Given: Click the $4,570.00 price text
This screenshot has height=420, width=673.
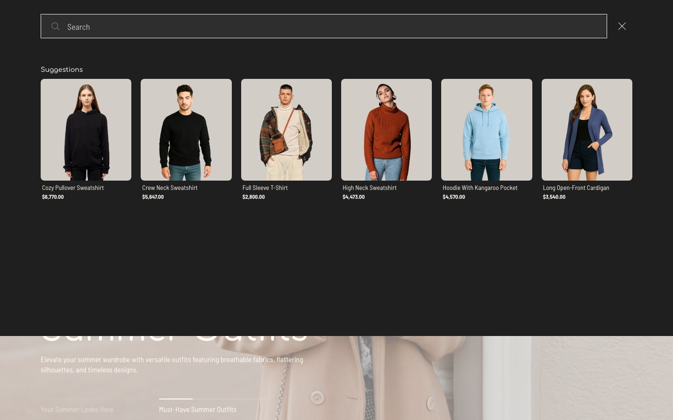Looking at the screenshot, I should click(454, 197).
